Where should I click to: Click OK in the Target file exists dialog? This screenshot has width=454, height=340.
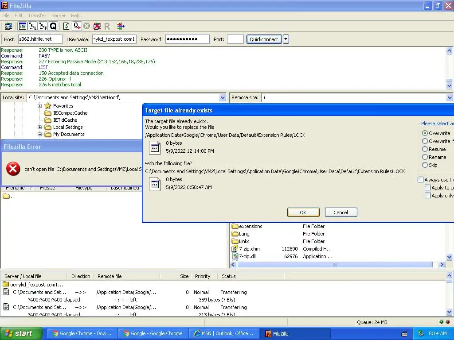(303, 212)
